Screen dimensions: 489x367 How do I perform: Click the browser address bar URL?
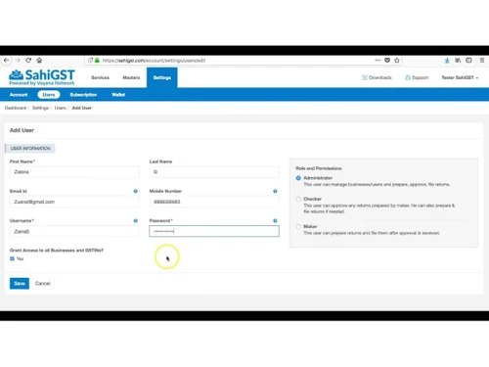tap(154, 61)
